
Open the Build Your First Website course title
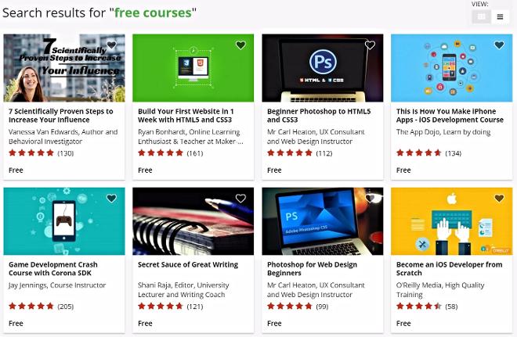click(x=186, y=116)
